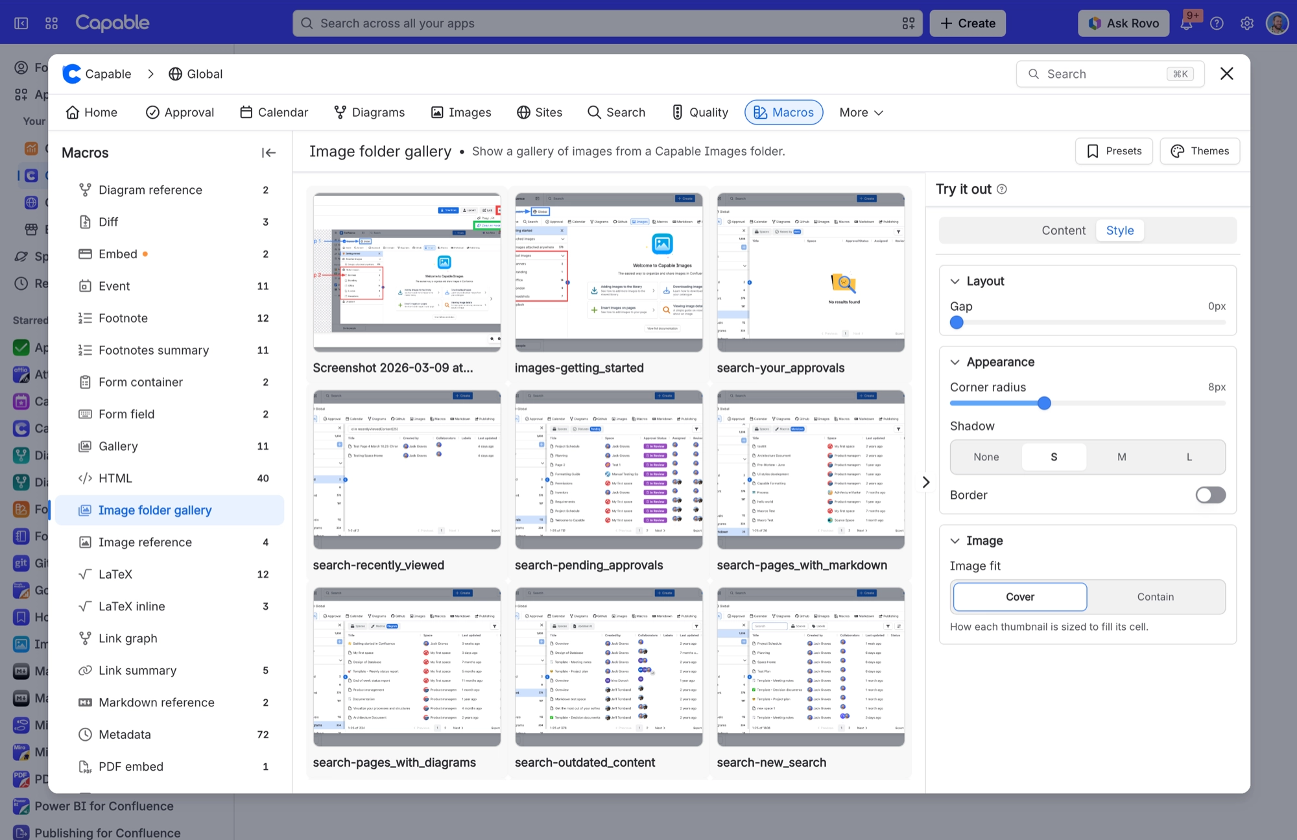Click the Themes button

click(x=1200, y=151)
